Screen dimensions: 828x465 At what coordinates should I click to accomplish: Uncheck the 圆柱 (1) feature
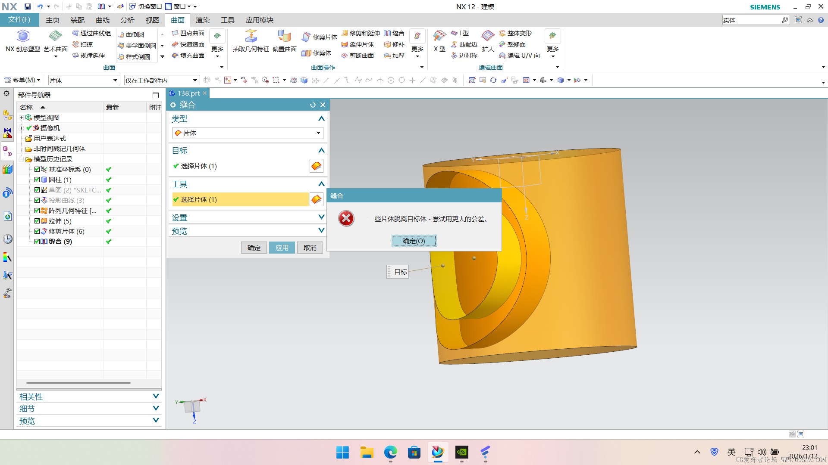tap(37, 180)
